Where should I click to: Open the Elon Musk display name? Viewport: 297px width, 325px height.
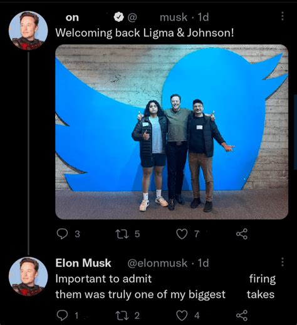tap(83, 263)
